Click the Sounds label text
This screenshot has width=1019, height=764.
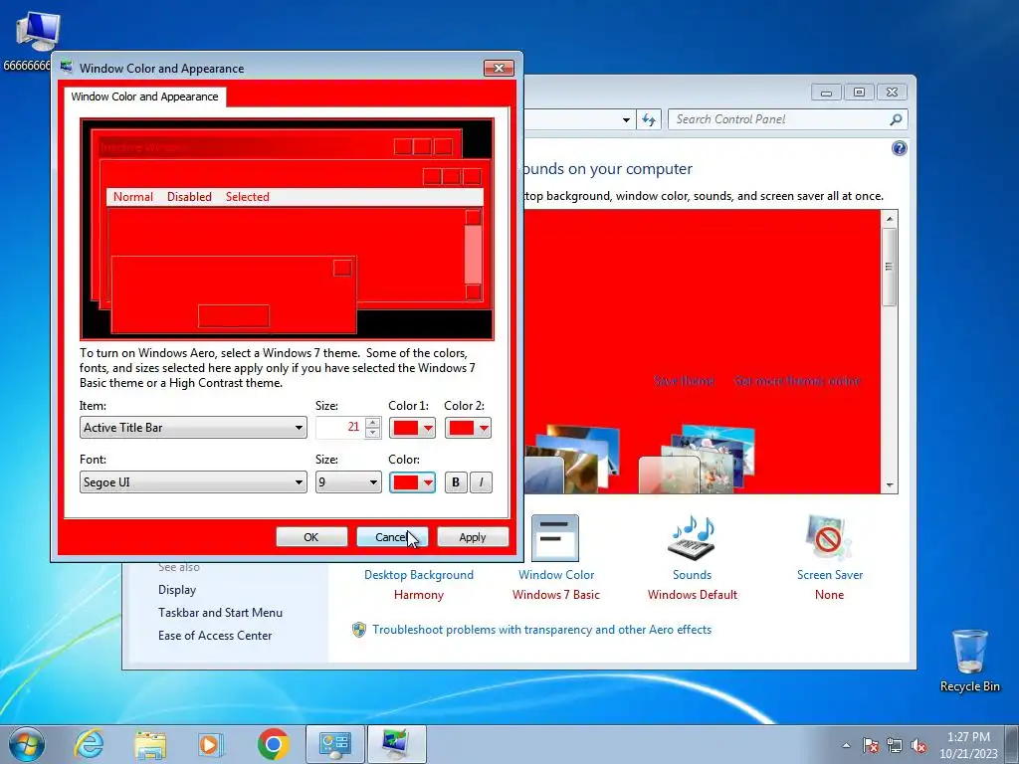point(693,575)
